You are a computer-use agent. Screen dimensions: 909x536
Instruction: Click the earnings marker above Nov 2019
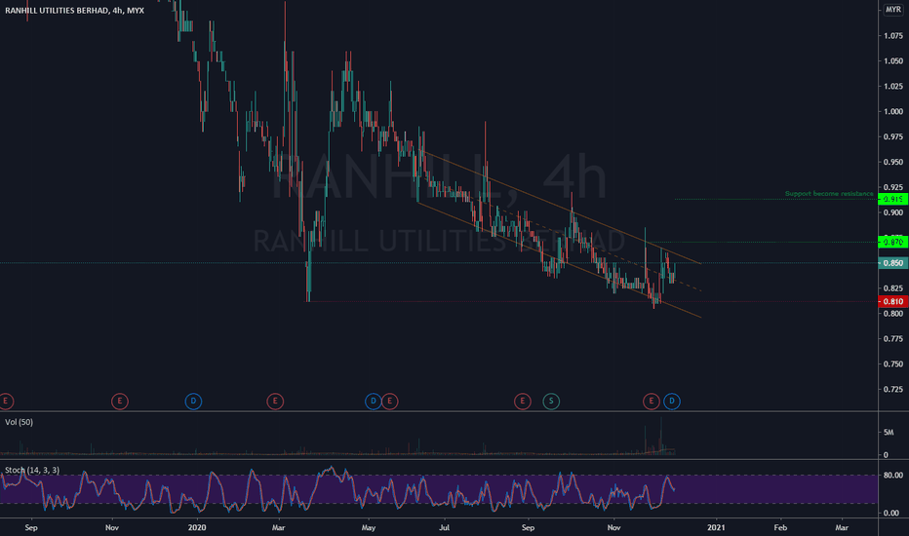tap(119, 401)
